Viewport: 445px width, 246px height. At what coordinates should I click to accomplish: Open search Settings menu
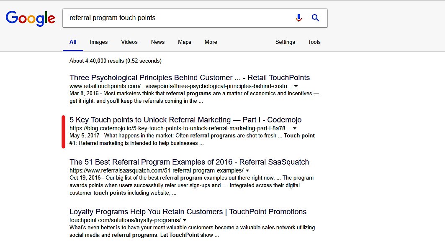click(285, 42)
